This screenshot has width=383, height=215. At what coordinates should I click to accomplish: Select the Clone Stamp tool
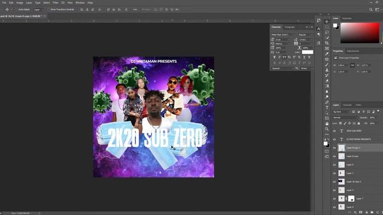coord(327,70)
